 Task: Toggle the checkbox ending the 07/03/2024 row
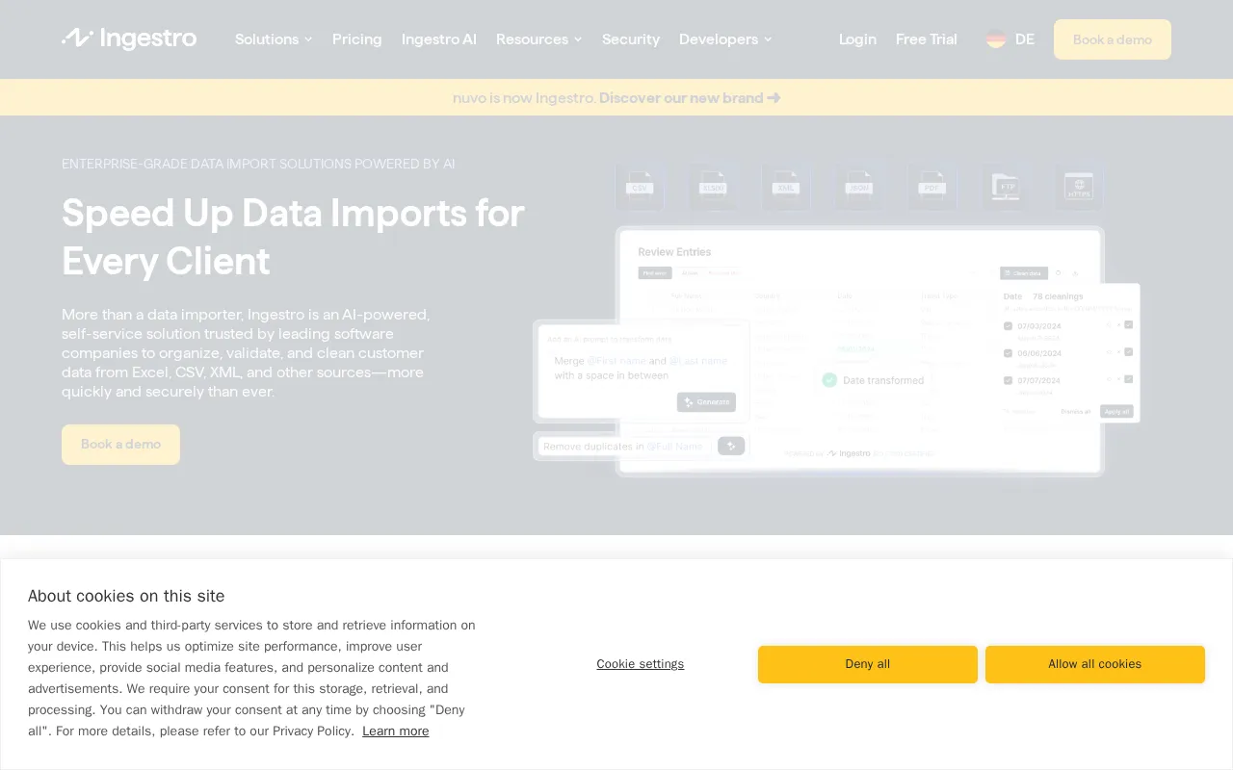pyautogui.click(x=1129, y=325)
